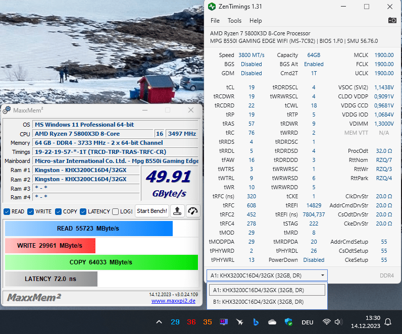Close the MaxxMem window
This screenshot has height=334, width=402.
[x=191, y=110]
